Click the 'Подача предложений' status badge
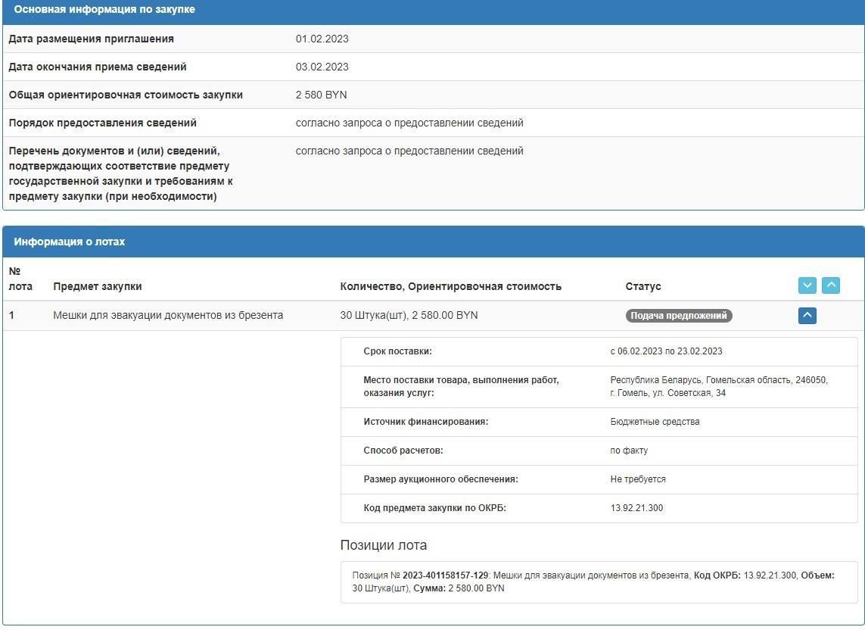The height and width of the screenshot is (630, 865). [679, 316]
